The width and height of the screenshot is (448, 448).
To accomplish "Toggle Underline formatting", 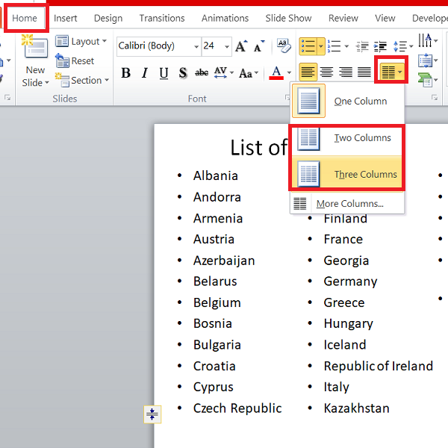I will [164, 73].
